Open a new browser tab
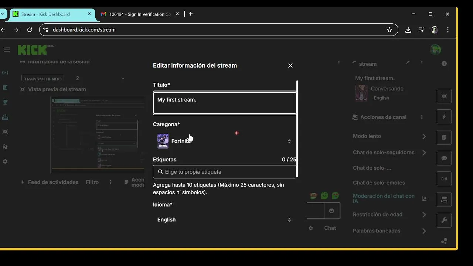This screenshot has height=266, width=473. 191,14
